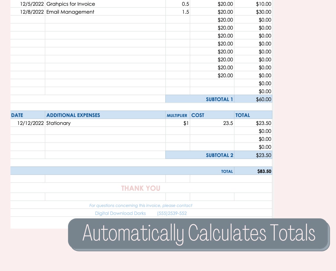
Task: Click the ADDITIONAL EXPENSES header
Action: point(73,115)
